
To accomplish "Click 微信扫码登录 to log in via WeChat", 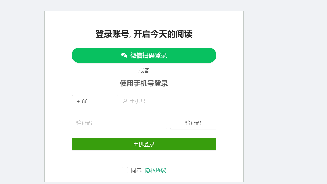I will [x=144, y=55].
